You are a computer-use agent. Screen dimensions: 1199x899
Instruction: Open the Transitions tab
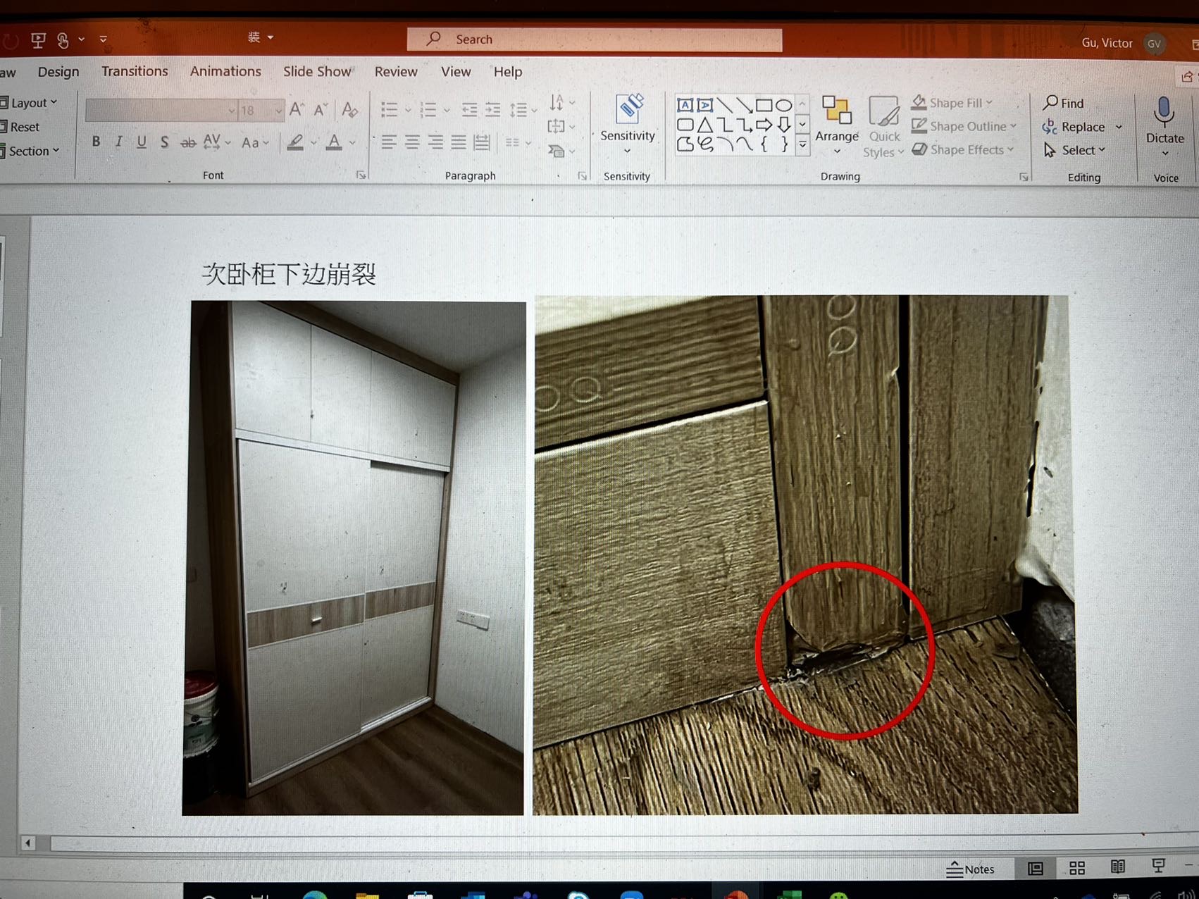pos(135,71)
